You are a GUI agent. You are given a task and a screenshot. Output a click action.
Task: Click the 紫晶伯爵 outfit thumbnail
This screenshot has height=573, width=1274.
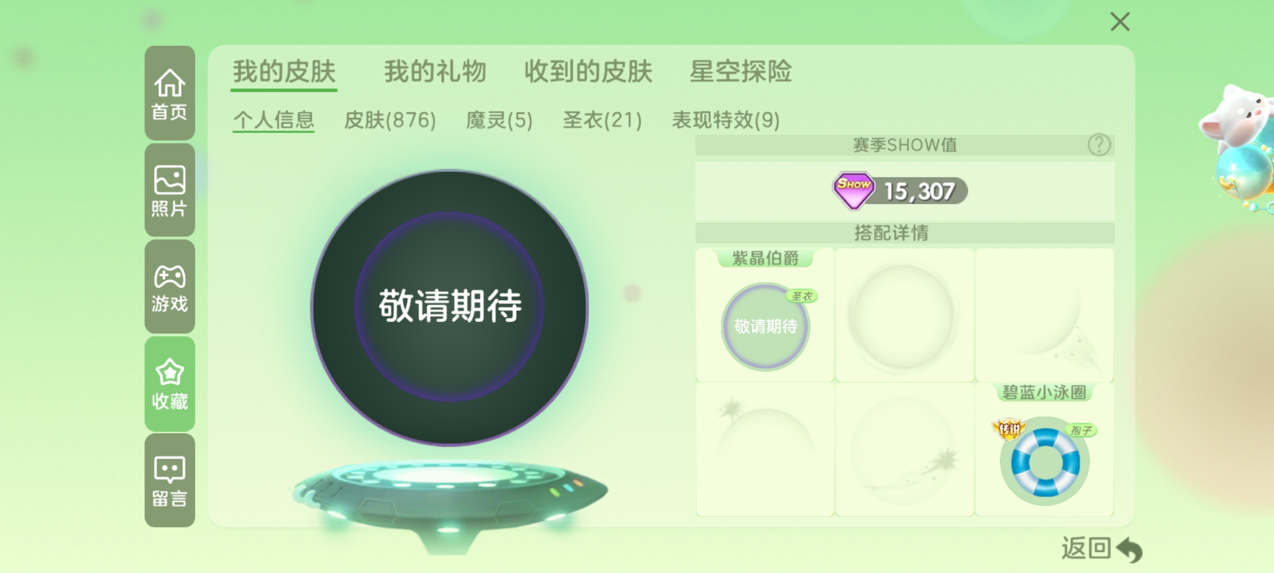click(765, 326)
